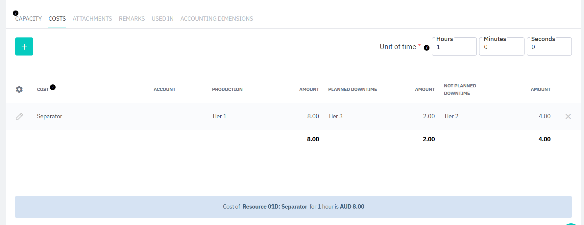Click info icon above Capacity tab

[15, 13]
